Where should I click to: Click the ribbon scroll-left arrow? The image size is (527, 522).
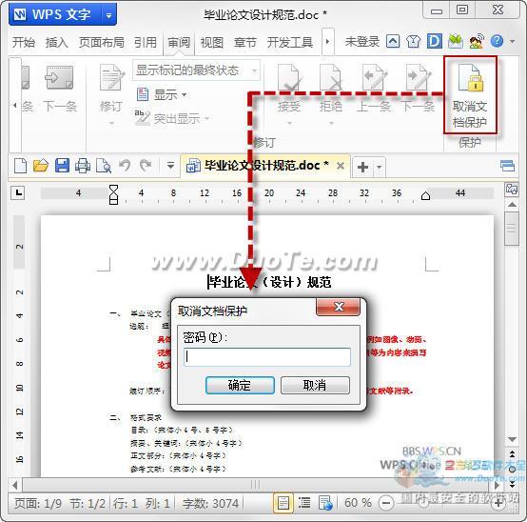pos(15,106)
